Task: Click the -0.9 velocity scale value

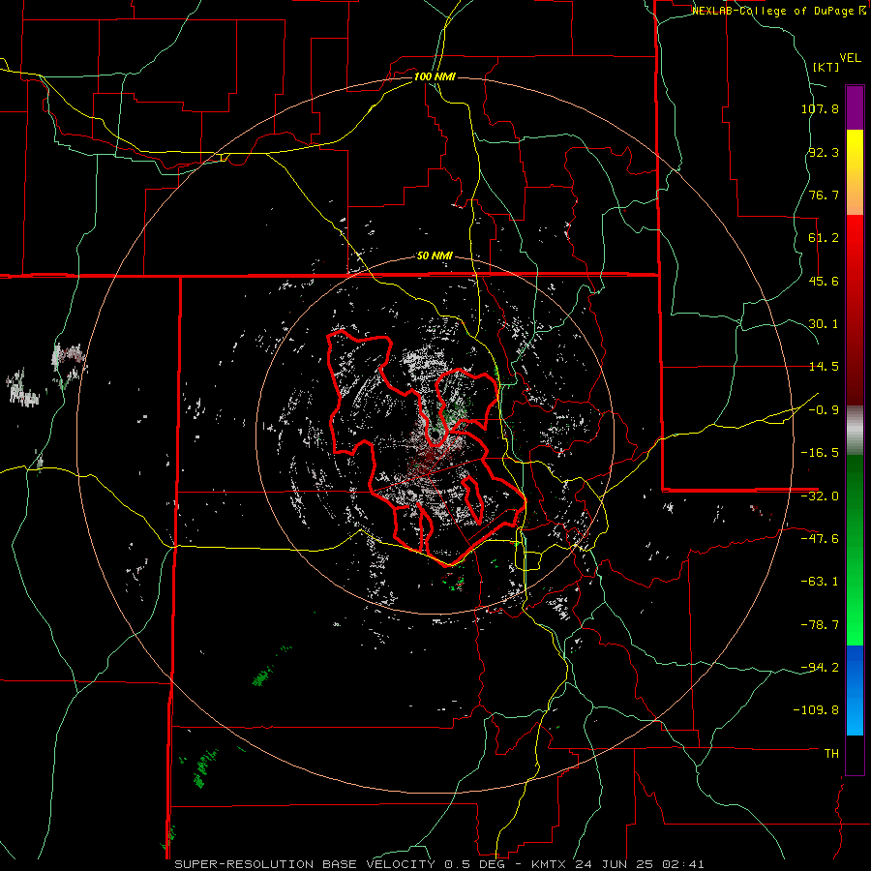Action: tap(824, 410)
